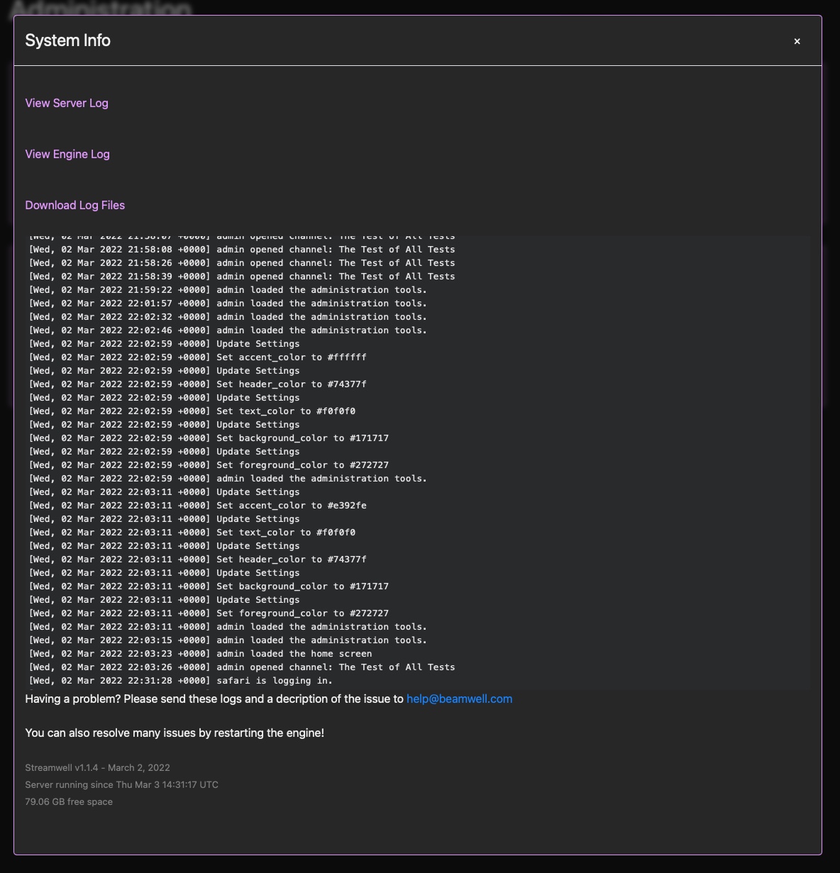Image resolution: width=840 pixels, height=873 pixels.
Task: Click the help@beamwell.com email link
Action: coord(459,699)
